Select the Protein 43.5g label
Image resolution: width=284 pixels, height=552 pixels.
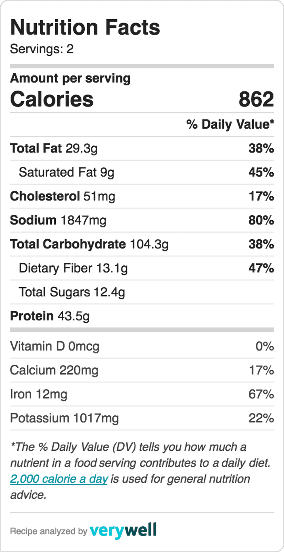coord(50,316)
